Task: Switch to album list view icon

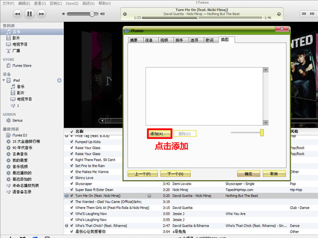Action: point(312,14)
